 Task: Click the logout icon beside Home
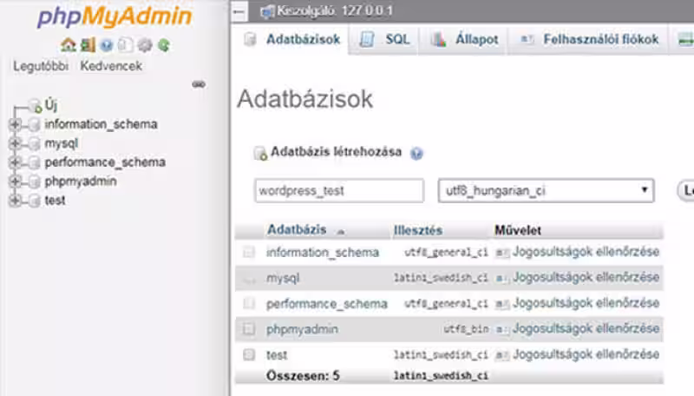point(88,45)
